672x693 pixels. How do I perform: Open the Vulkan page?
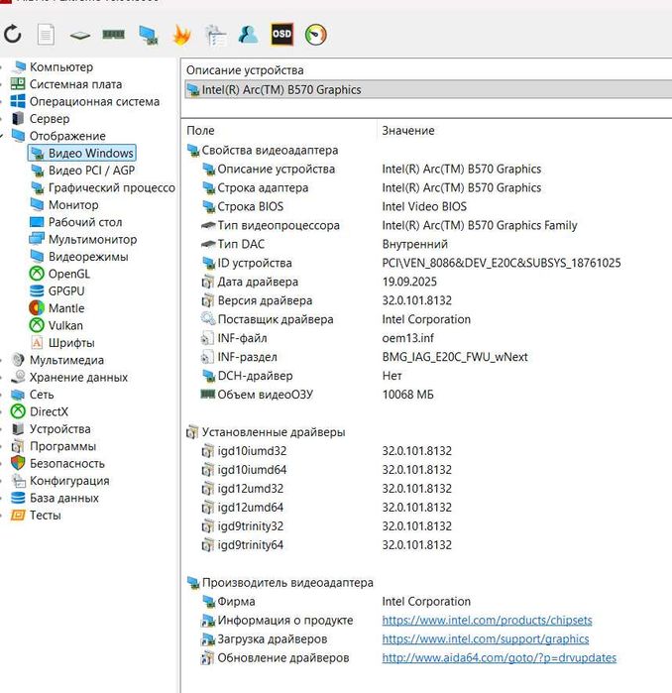[x=65, y=325]
